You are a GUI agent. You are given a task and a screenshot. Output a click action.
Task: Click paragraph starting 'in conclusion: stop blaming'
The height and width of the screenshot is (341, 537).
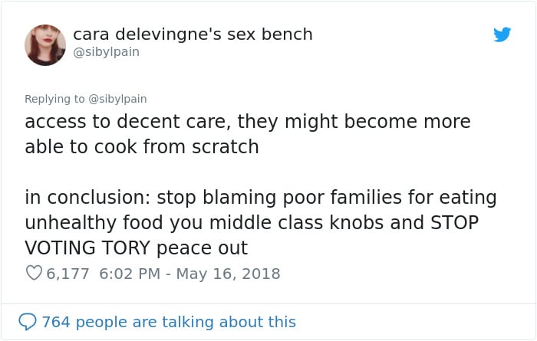(261, 222)
